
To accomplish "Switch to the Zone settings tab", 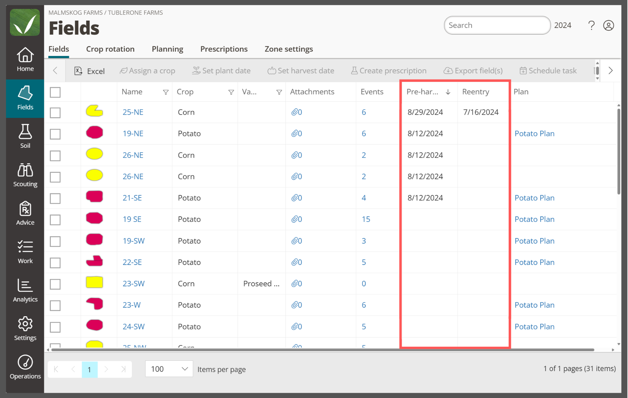I will click(289, 49).
